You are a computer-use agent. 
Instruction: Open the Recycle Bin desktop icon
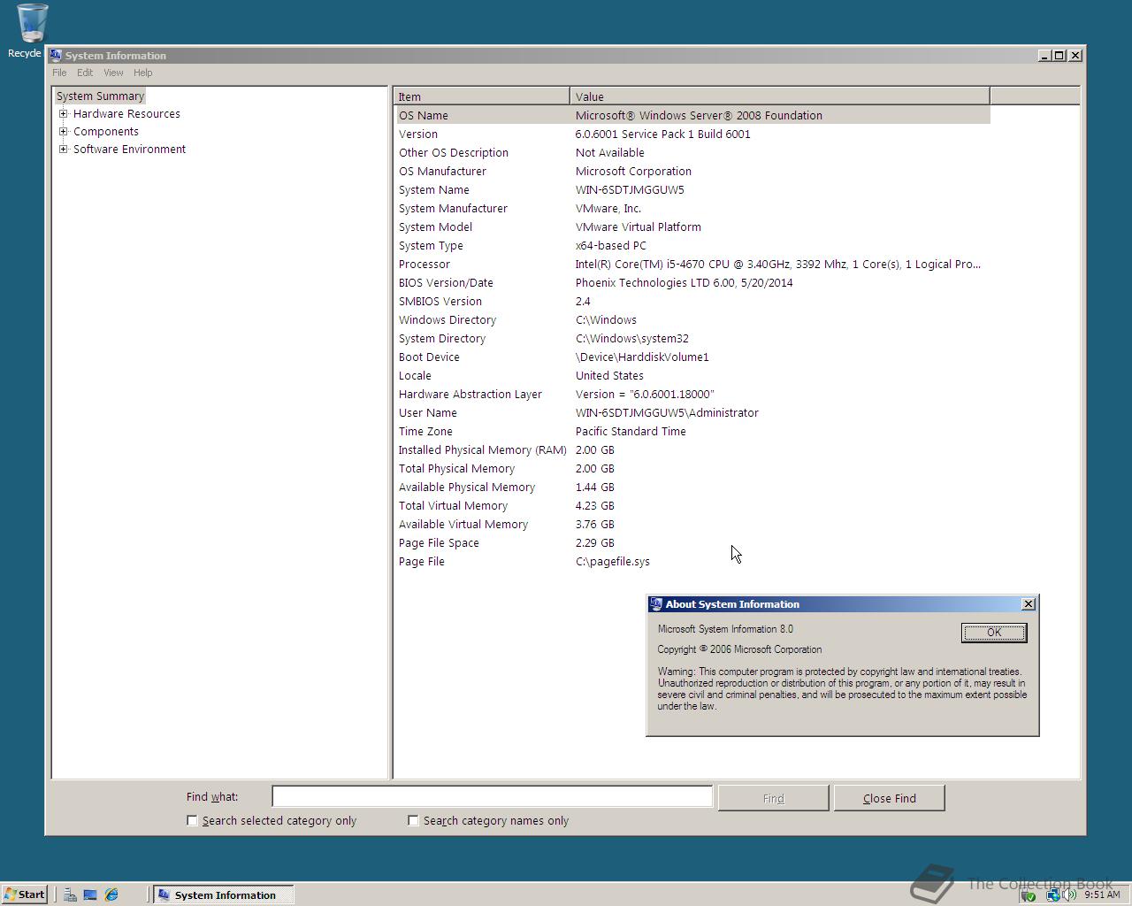click(x=32, y=30)
